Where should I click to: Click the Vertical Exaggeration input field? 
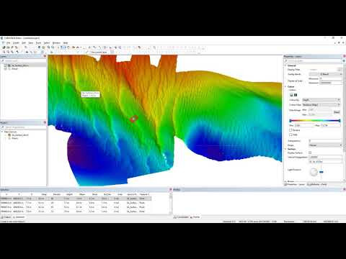(x=325, y=157)
